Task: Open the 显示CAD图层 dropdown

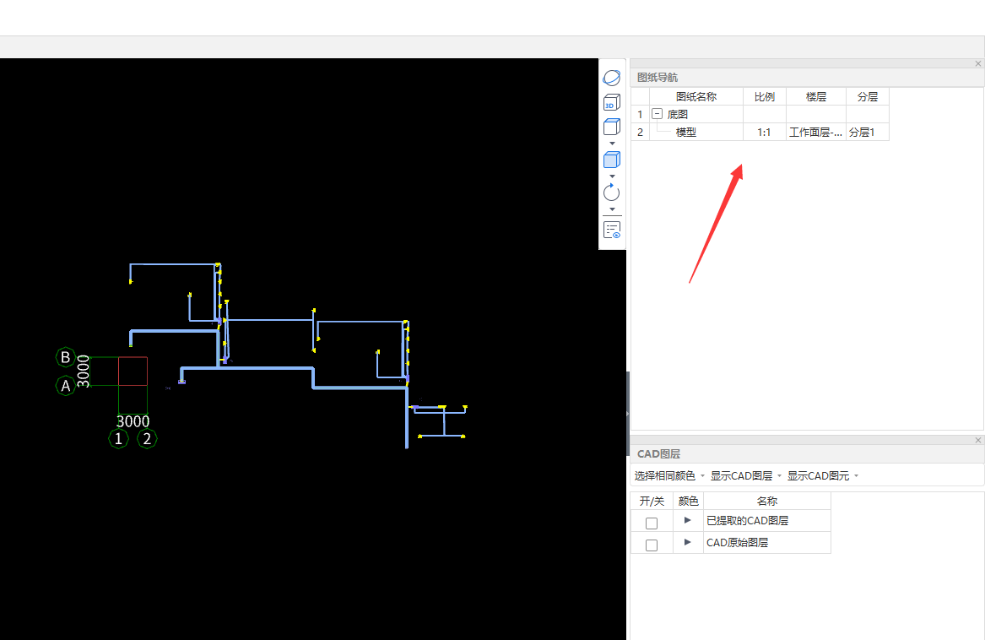Action: [746, 476]
